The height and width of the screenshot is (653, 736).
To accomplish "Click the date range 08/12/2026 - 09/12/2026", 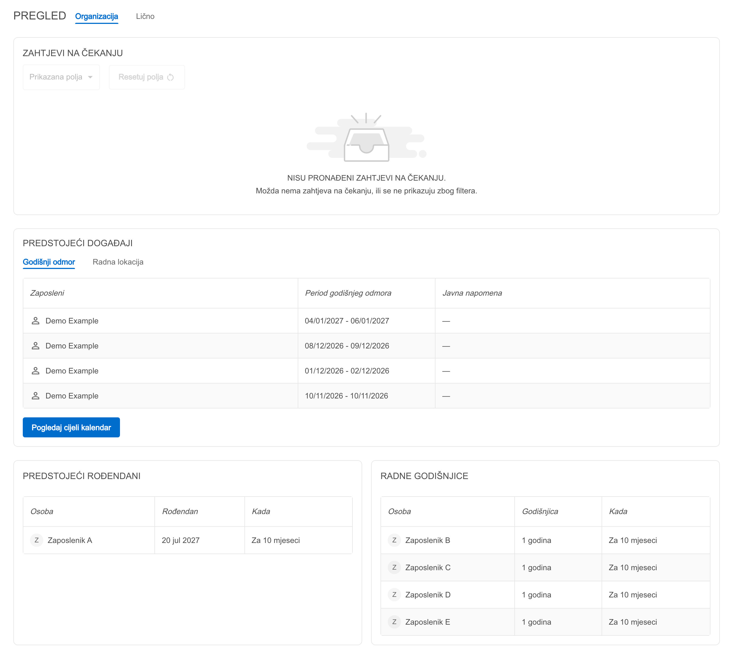I will [x=347, y=346].
